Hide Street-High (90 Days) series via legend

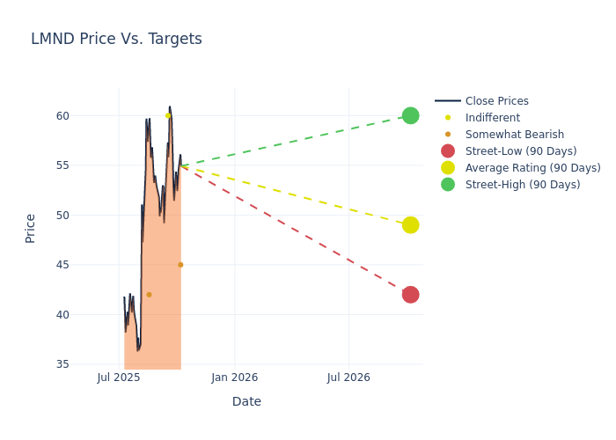(522, 185)
